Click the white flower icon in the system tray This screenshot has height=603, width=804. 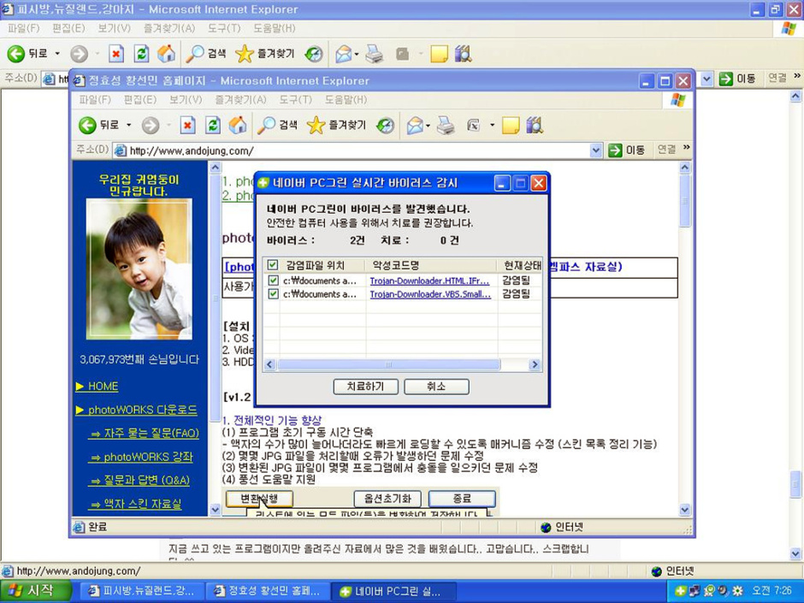pyautogui.click(x=738, y=591)
